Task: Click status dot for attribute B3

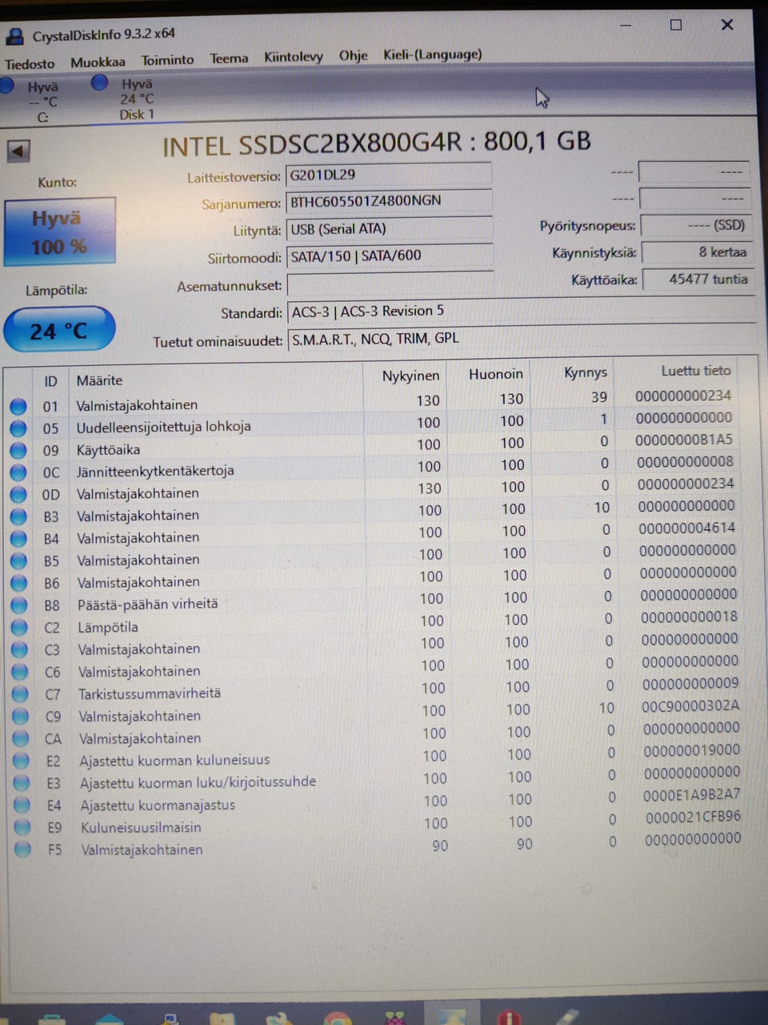Action: 18,517
